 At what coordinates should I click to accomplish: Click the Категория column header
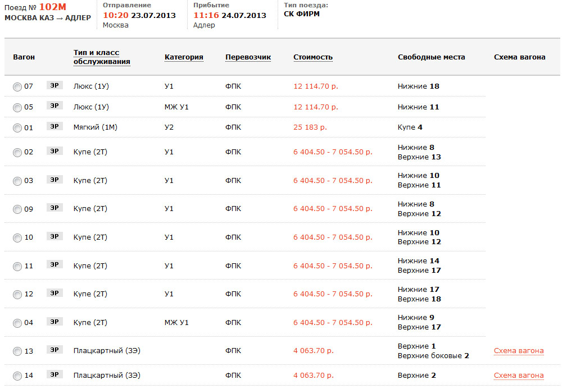184,57
